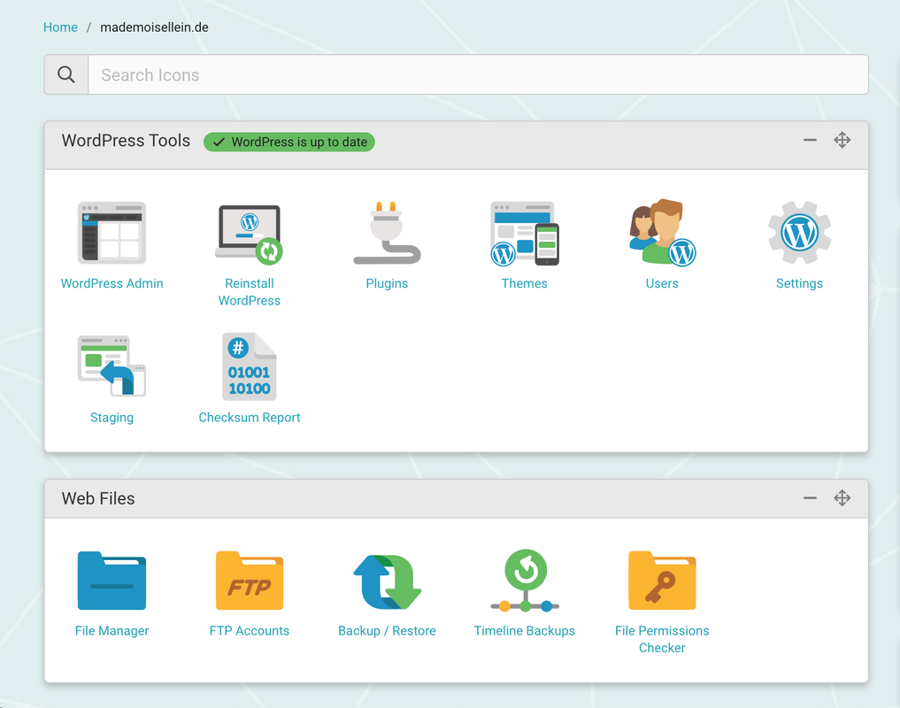The width and height of the screenshot is (900, 708).
Task: Open the Checksum Report file icon
Action: click(249, 366)
